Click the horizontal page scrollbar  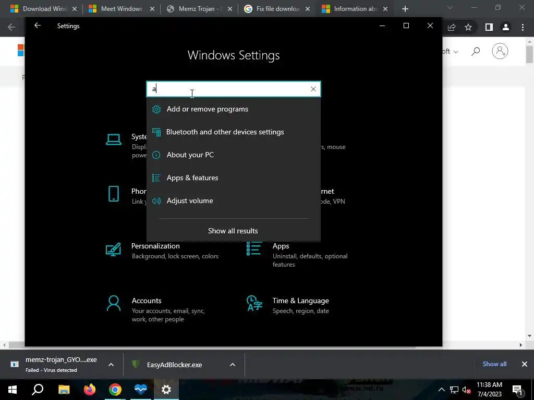tap(212, 345)
